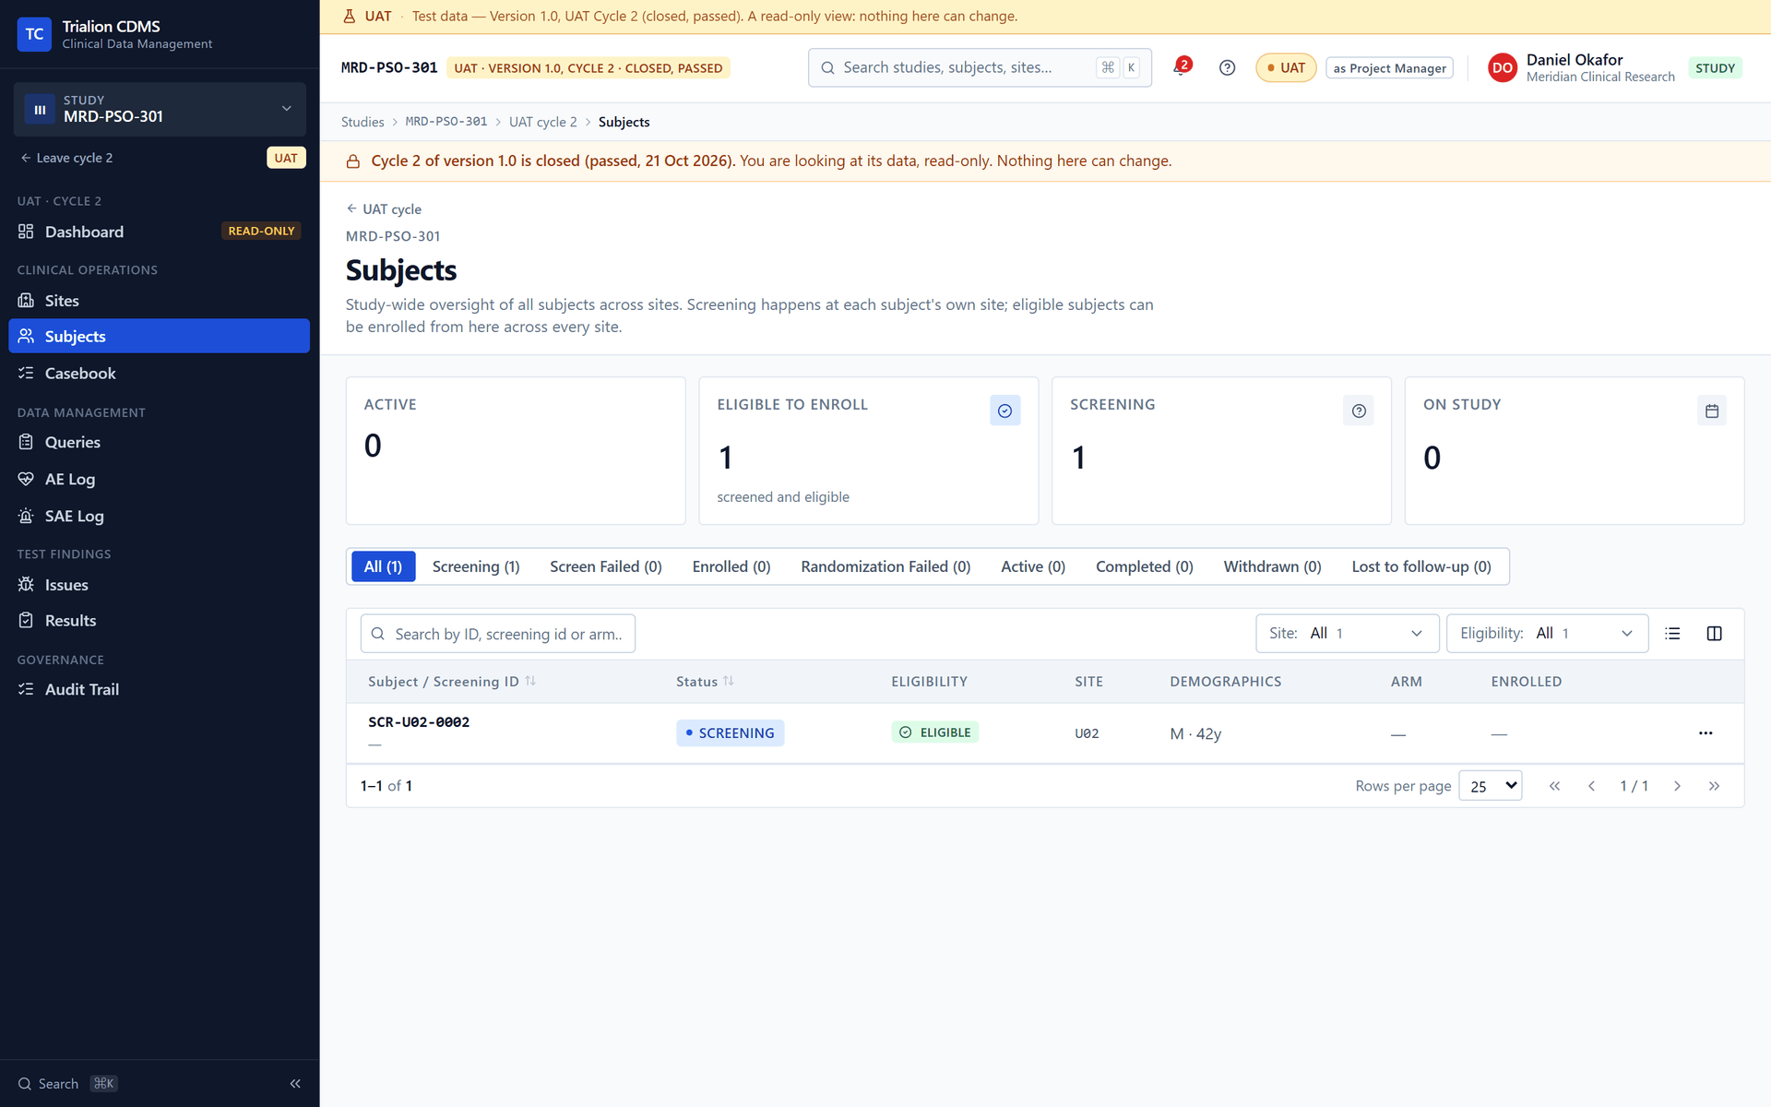The height and width of the screenshot is (1107, 1771).
Task: Select the Screen Failed (0) tab
Action: 606,566
